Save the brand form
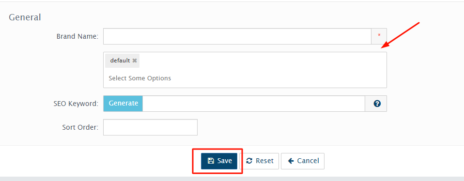464x181 pixels. coord(219,161)
